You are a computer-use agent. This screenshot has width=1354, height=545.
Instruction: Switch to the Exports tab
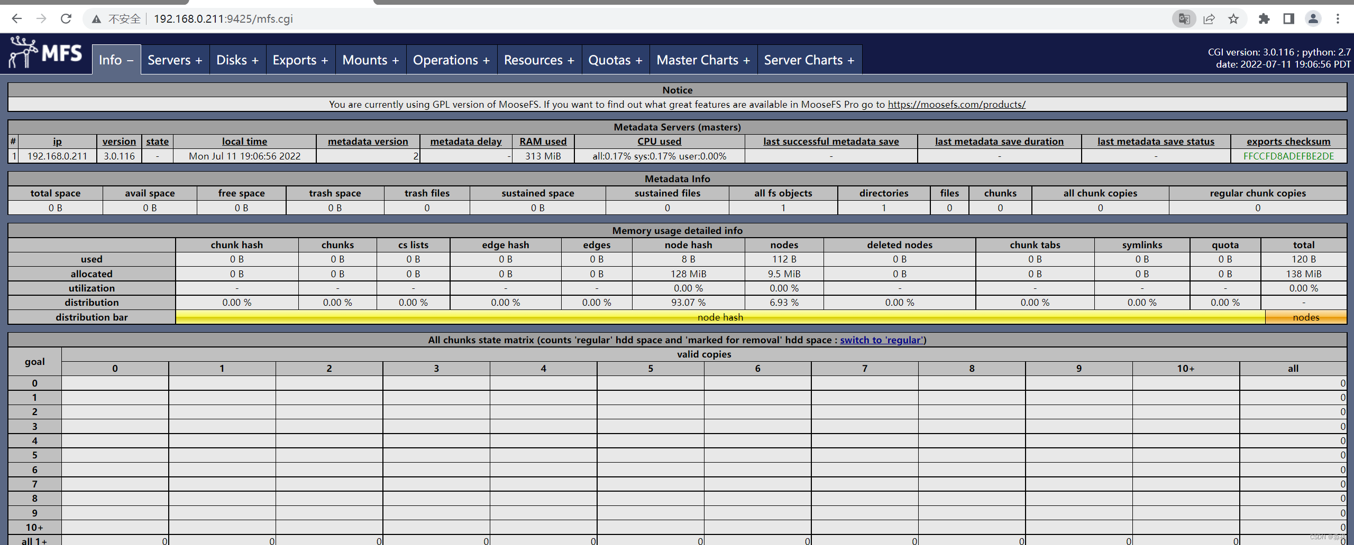pos(300,60)
